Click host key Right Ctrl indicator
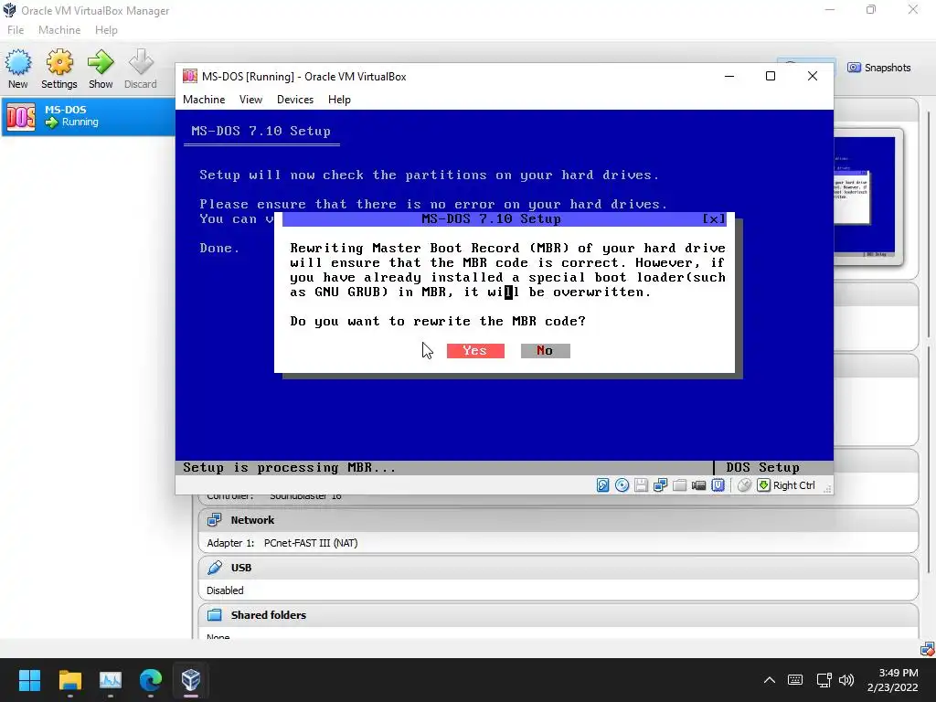Image resolution: width=936 pixels, height=702 pixels. point(787,485)
